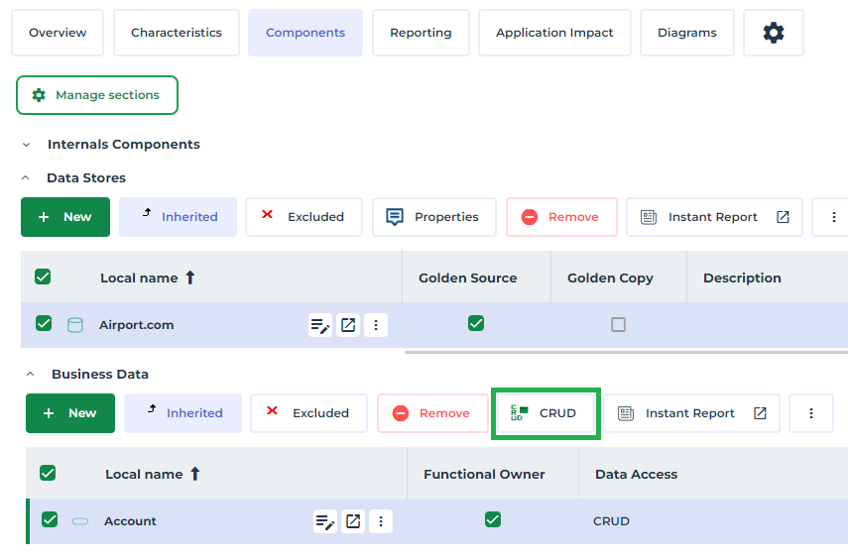Image resolution: width=848 pixels, height=560 pixels.
Task: Open the Application Impact tab
Action: click(554, 33)
